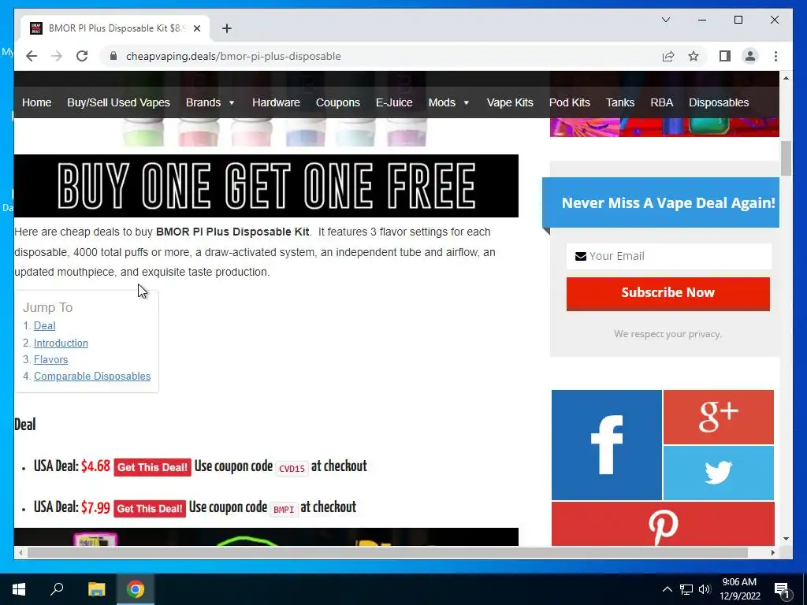Jump to the Deal section link
Viewport: 807px width, 605px height.
tap(44, 325)
